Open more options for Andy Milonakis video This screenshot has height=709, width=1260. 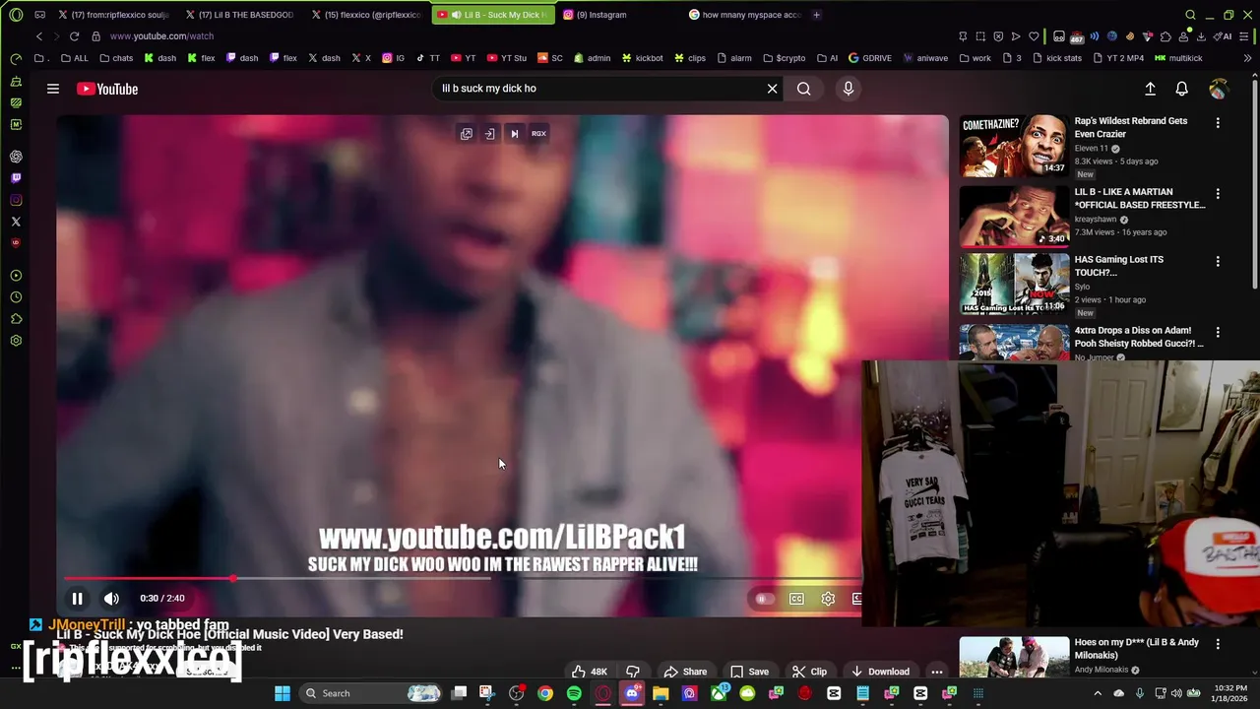pyautogui.click(x=1218, y=644)
